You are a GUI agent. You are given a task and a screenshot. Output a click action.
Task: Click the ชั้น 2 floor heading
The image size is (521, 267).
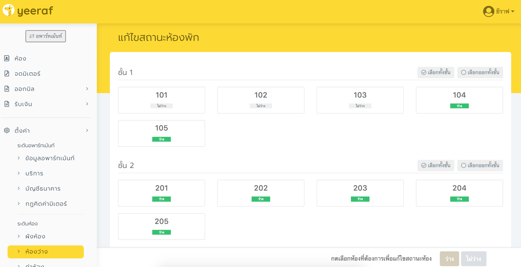tap(126, 165)
